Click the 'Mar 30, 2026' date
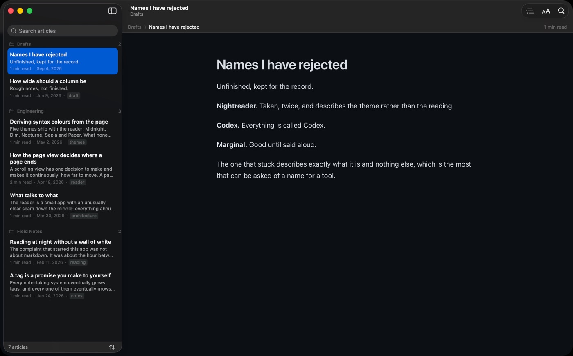The image size is (573, 356). 50,216
